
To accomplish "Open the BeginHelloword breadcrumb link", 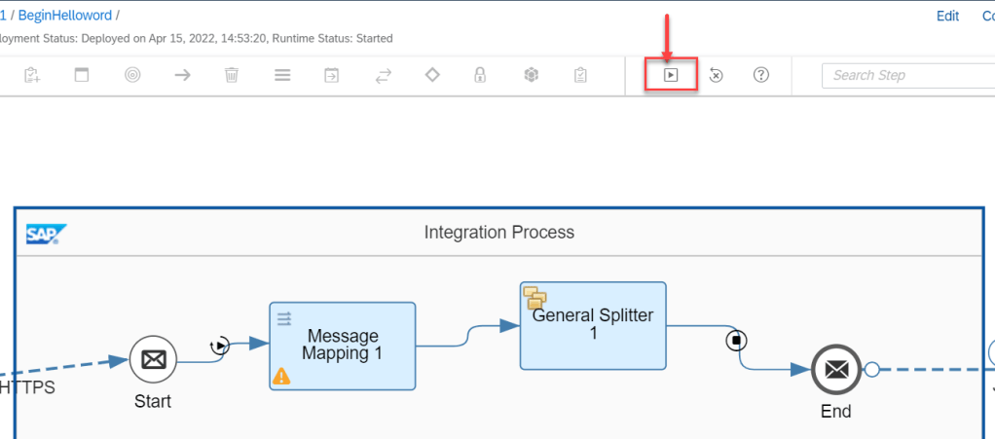I will [x=64, y=16].
